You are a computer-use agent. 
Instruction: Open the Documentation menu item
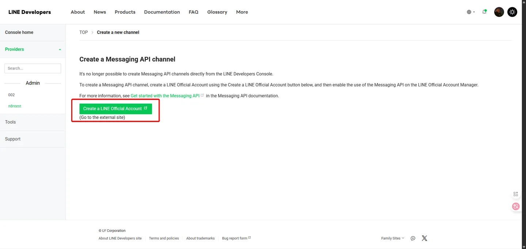tap(162, 12)
